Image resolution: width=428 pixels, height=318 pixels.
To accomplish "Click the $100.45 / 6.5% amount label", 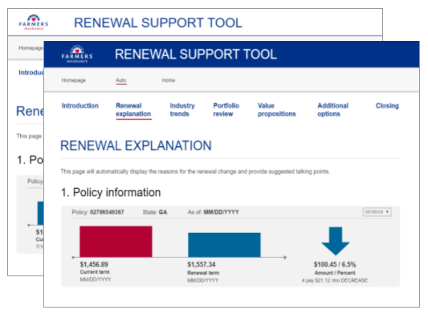I will (335, 264).
